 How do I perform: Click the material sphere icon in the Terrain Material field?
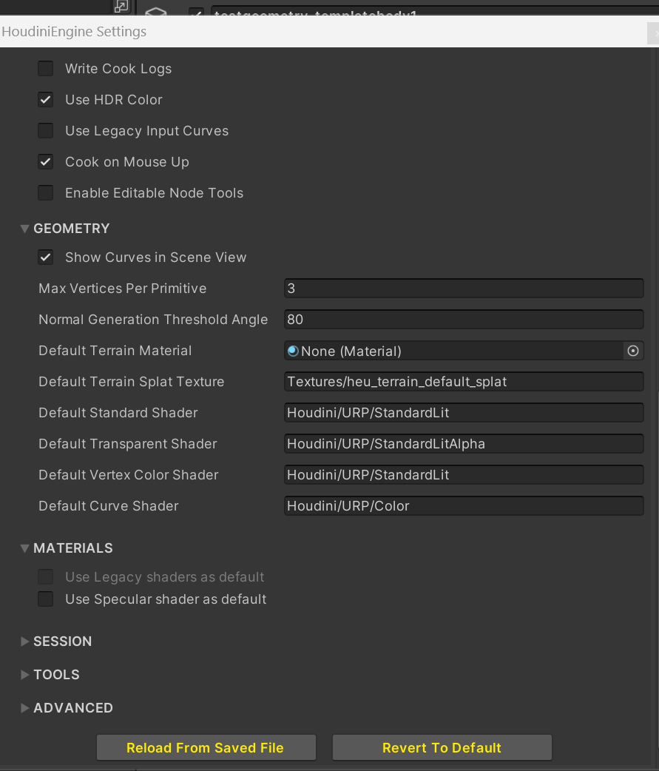coord(293,351)
